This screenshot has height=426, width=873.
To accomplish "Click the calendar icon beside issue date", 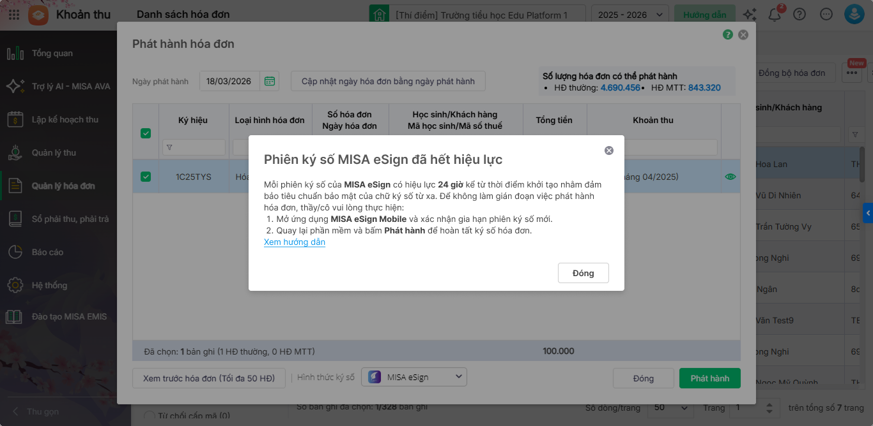I will [270, 82].
